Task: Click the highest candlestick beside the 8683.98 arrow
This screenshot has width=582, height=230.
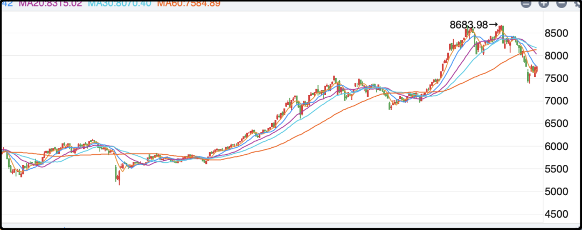Action: [502, 28]
